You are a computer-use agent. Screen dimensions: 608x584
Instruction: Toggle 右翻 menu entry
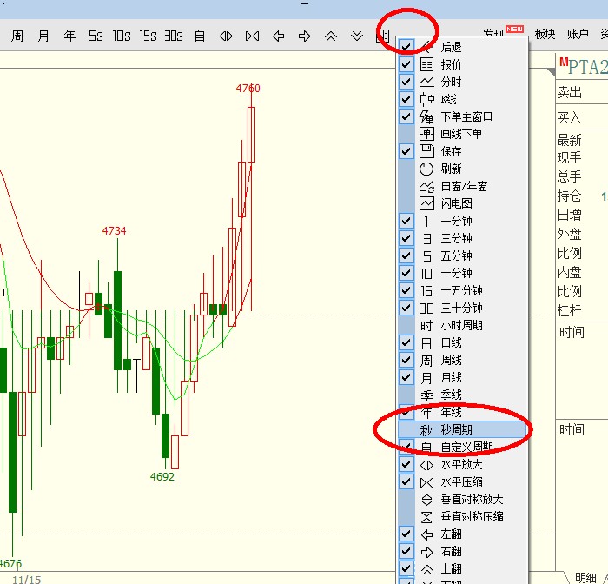coord(462,551)
